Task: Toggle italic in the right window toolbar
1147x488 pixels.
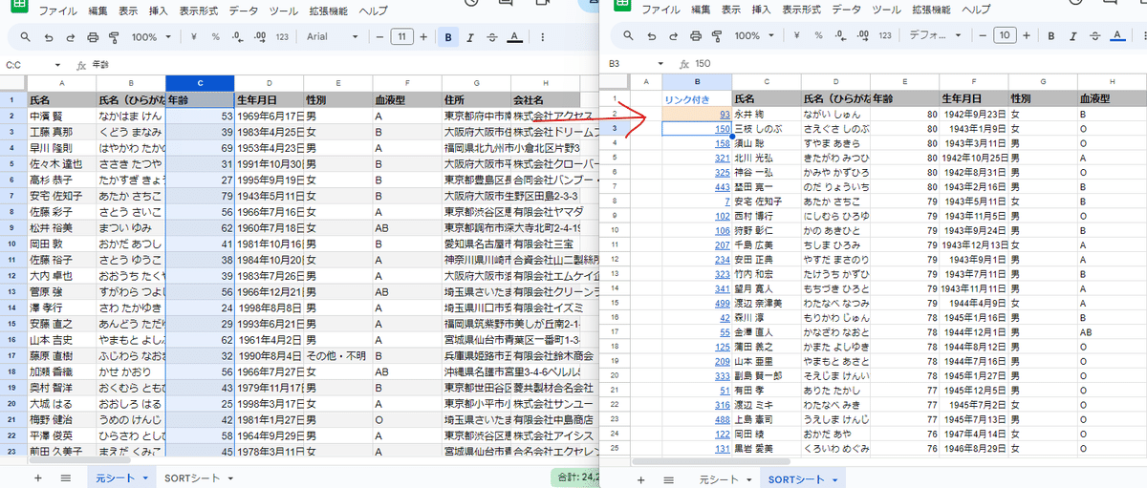Action: pyautogui.click(x=1073, y=35)
